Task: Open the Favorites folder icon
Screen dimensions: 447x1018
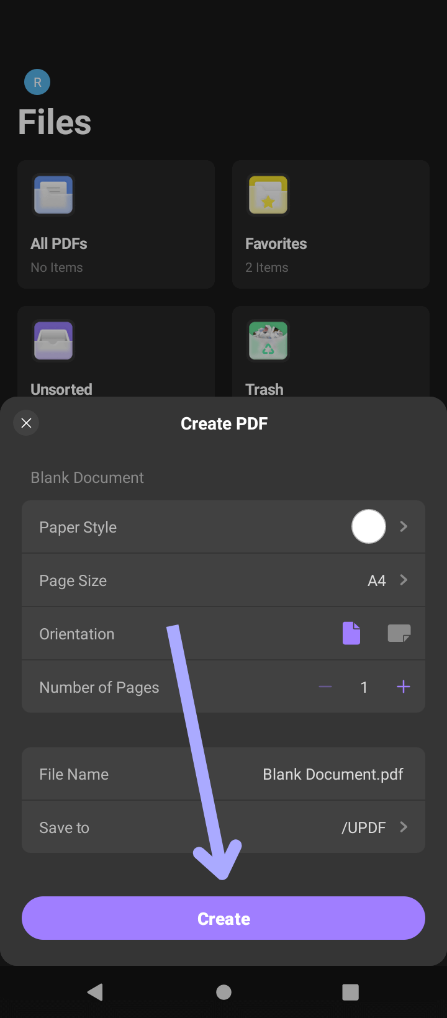Action: (x=268, y=195)
